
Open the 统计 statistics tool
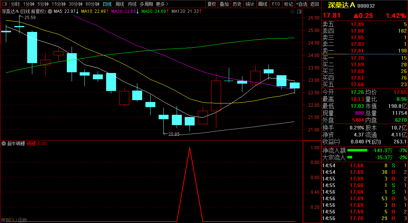coord(250,4)
